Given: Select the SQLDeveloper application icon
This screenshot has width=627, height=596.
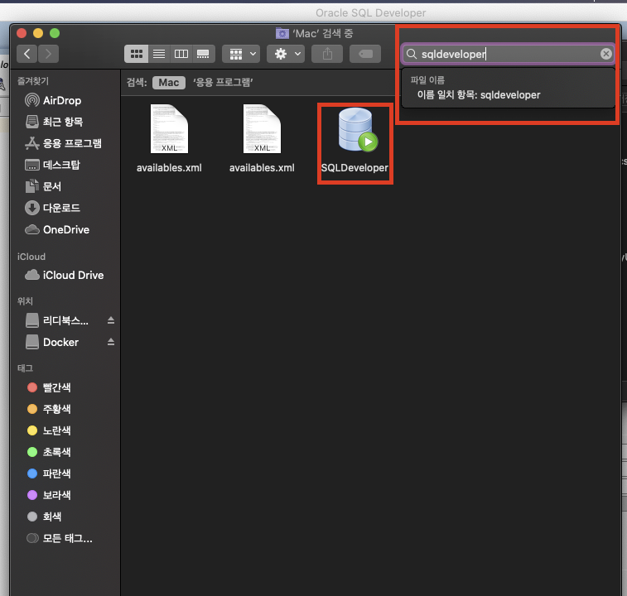Looking at the screenshot, I should (x=357, y=129).
